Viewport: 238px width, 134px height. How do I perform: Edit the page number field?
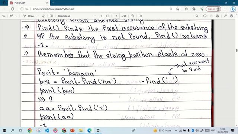click(x=116, y=16)
